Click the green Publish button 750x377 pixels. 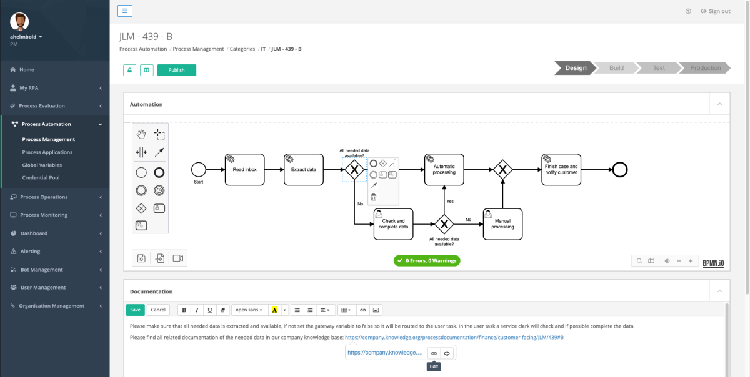(x=176, y=70)
